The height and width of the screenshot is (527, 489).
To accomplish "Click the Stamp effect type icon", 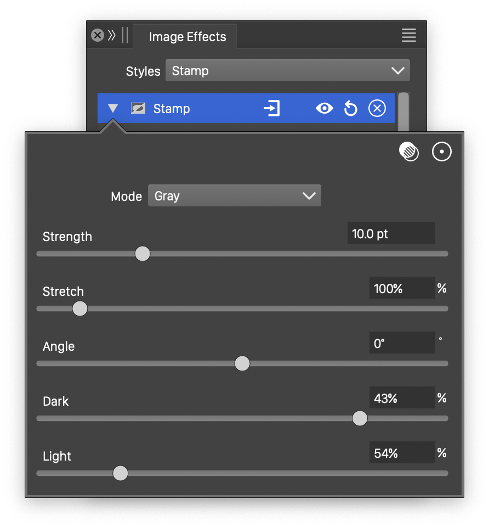I will tap(138, 109).
